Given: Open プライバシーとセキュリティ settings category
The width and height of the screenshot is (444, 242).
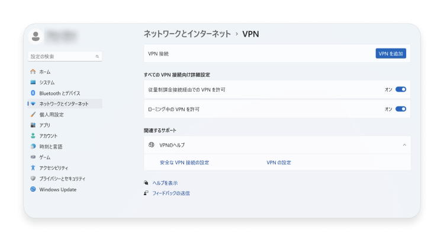Looking at the screenshot, I should [x=65, y=179].
